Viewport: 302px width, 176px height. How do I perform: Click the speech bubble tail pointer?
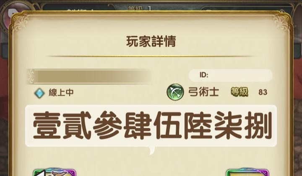[152, 150]
